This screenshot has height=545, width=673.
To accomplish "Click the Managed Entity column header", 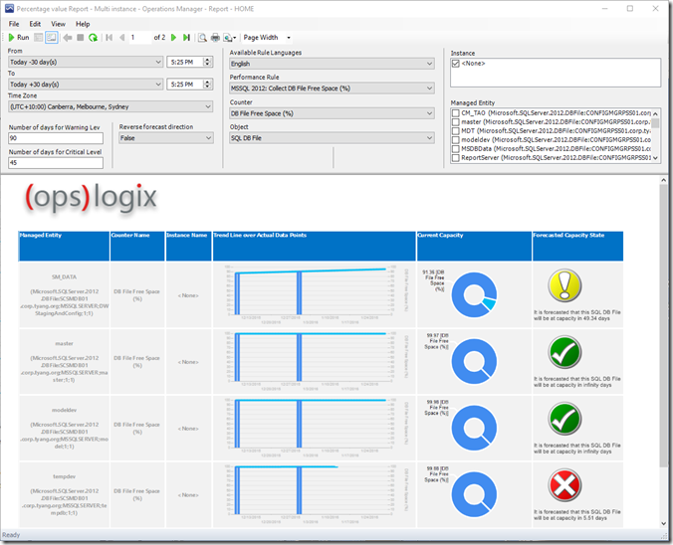I will click(64, 246).
